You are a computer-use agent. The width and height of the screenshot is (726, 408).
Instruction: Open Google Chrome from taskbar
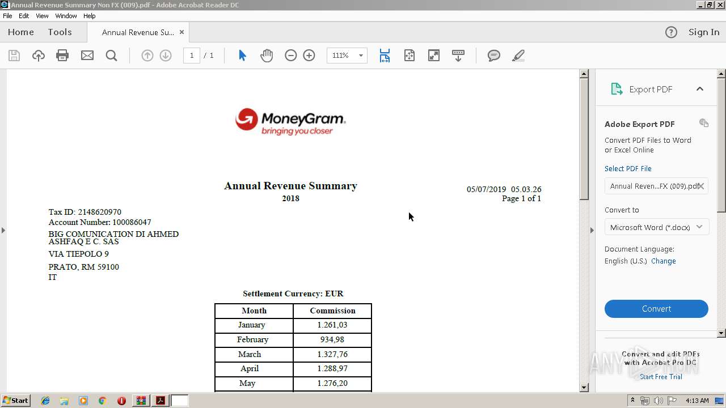click(102, 401)
